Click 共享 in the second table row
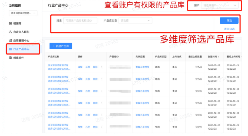 pyautogui.click(x=88, y=79)
